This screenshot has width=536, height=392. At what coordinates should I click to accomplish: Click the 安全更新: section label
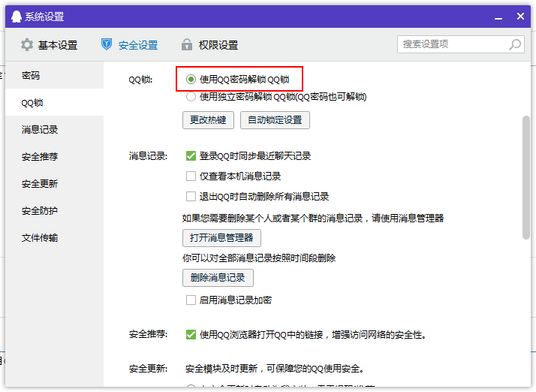pos(148,369)
